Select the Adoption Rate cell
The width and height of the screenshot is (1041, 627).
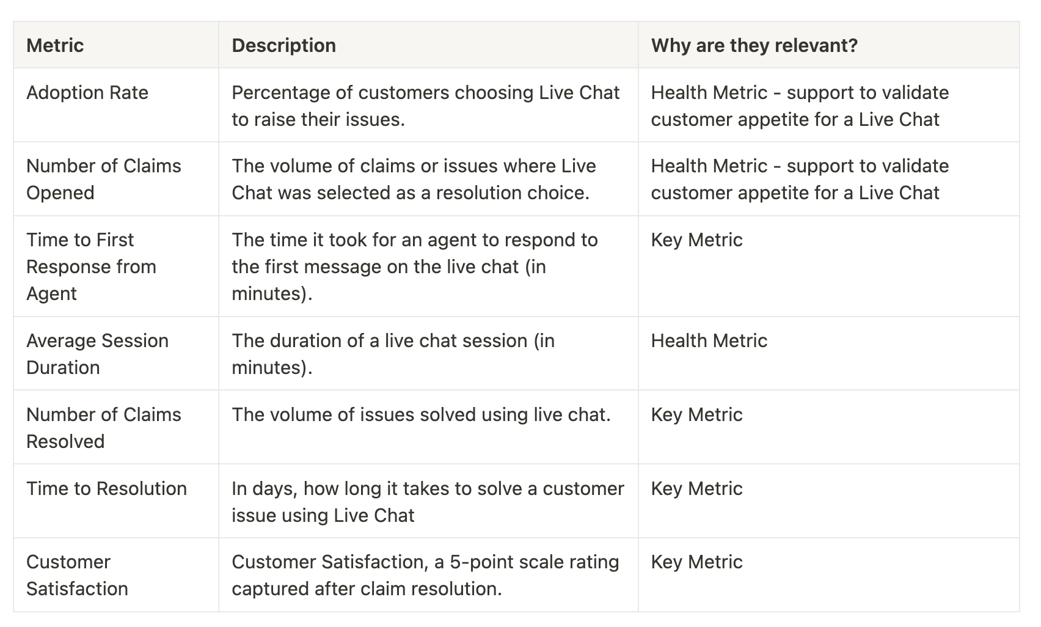(x=116, y=105)
